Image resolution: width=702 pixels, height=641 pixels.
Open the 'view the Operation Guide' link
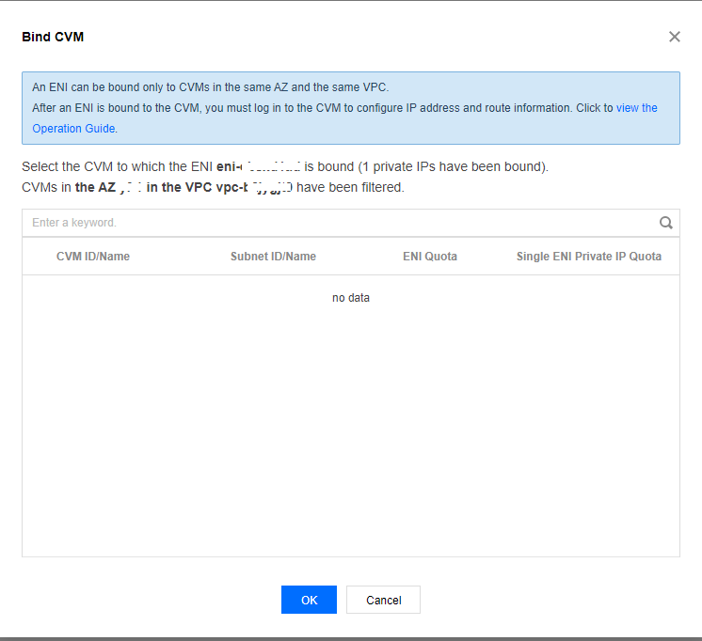click(636, 108)
